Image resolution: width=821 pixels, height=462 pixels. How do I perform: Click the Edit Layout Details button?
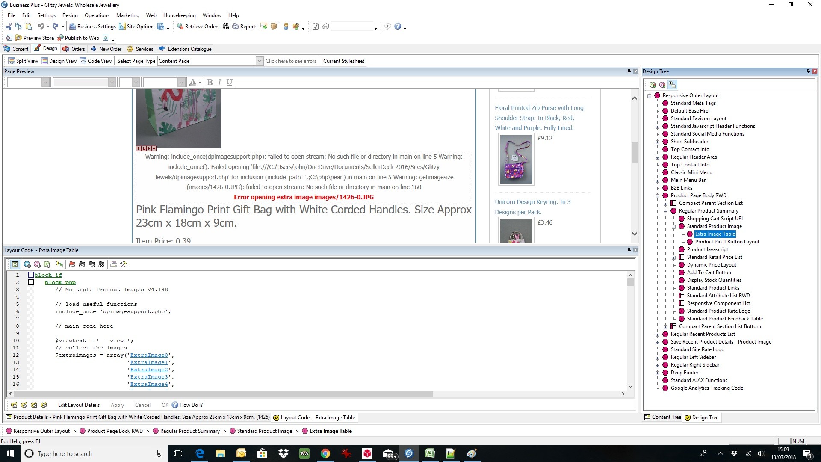[x=79, y=405]
